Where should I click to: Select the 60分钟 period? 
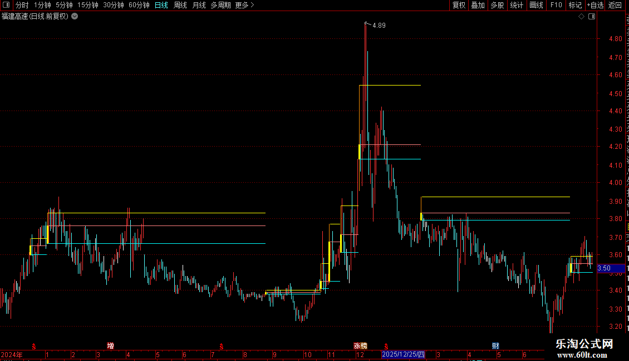139,5
